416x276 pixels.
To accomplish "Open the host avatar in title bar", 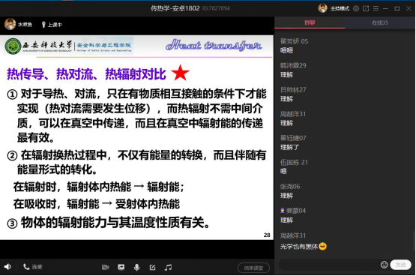I will click(x=322, y=8).
